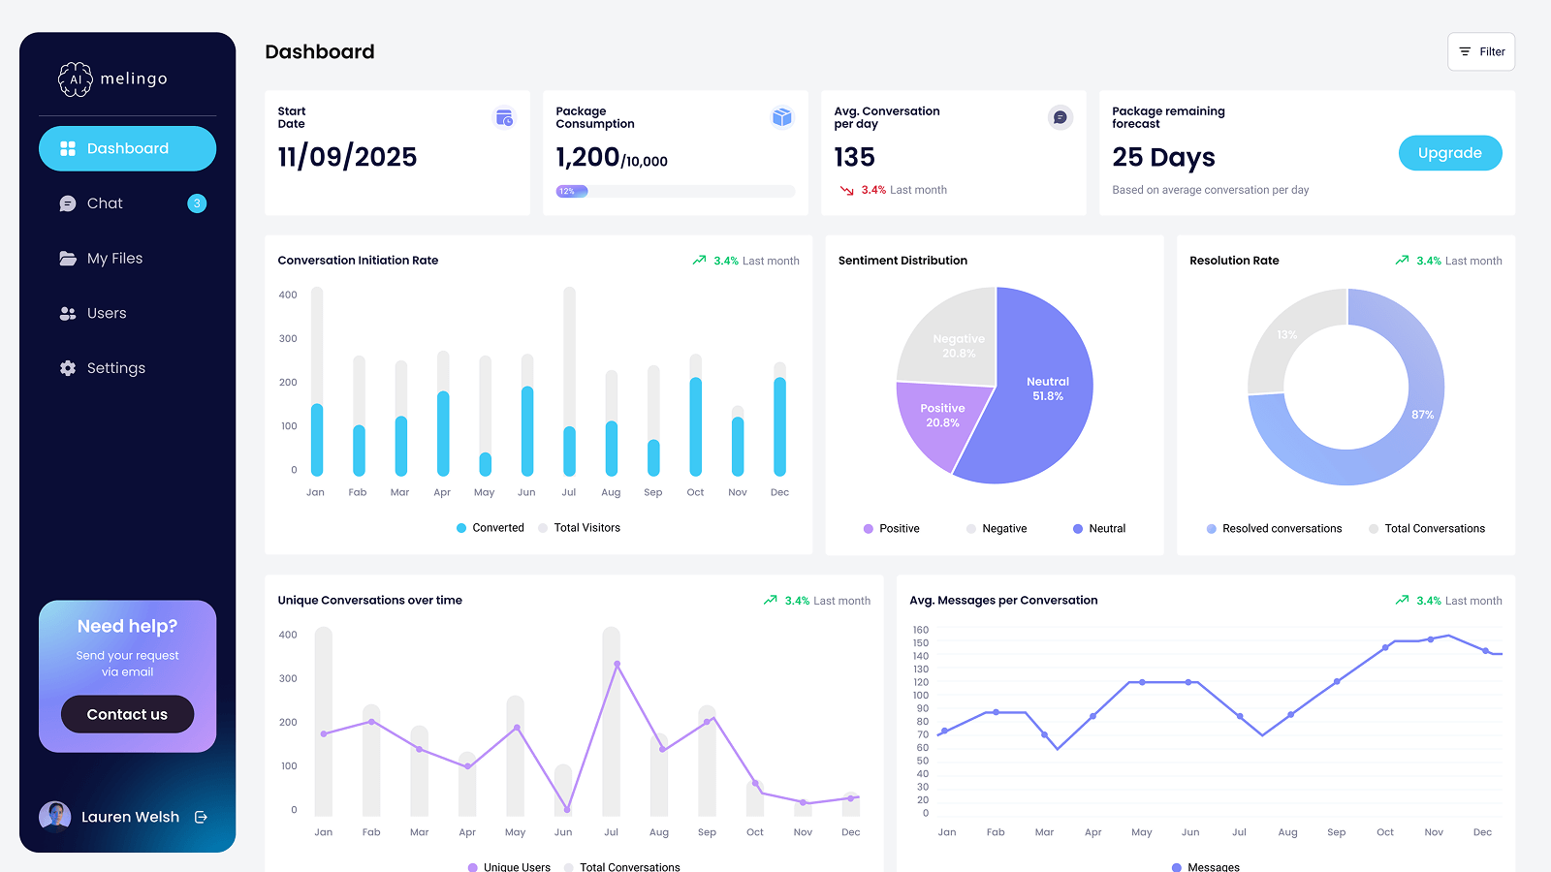Click the melingo brain logo icon
Viewport: 1551px width, 872px height.
point(75,79)
